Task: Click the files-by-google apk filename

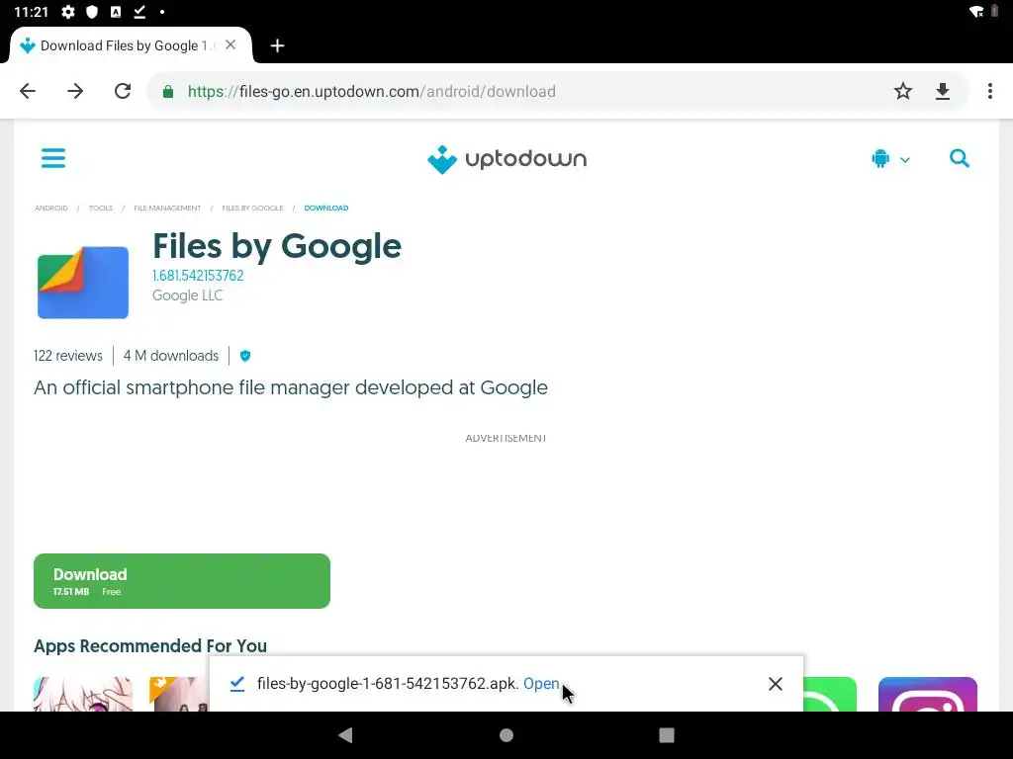Action: [x=388, y=684]
